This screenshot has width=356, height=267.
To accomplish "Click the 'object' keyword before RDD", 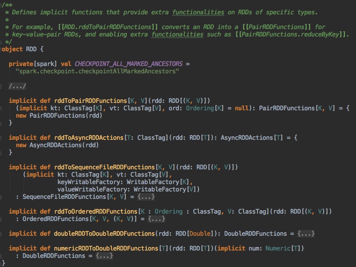I will tap(12, 49).
